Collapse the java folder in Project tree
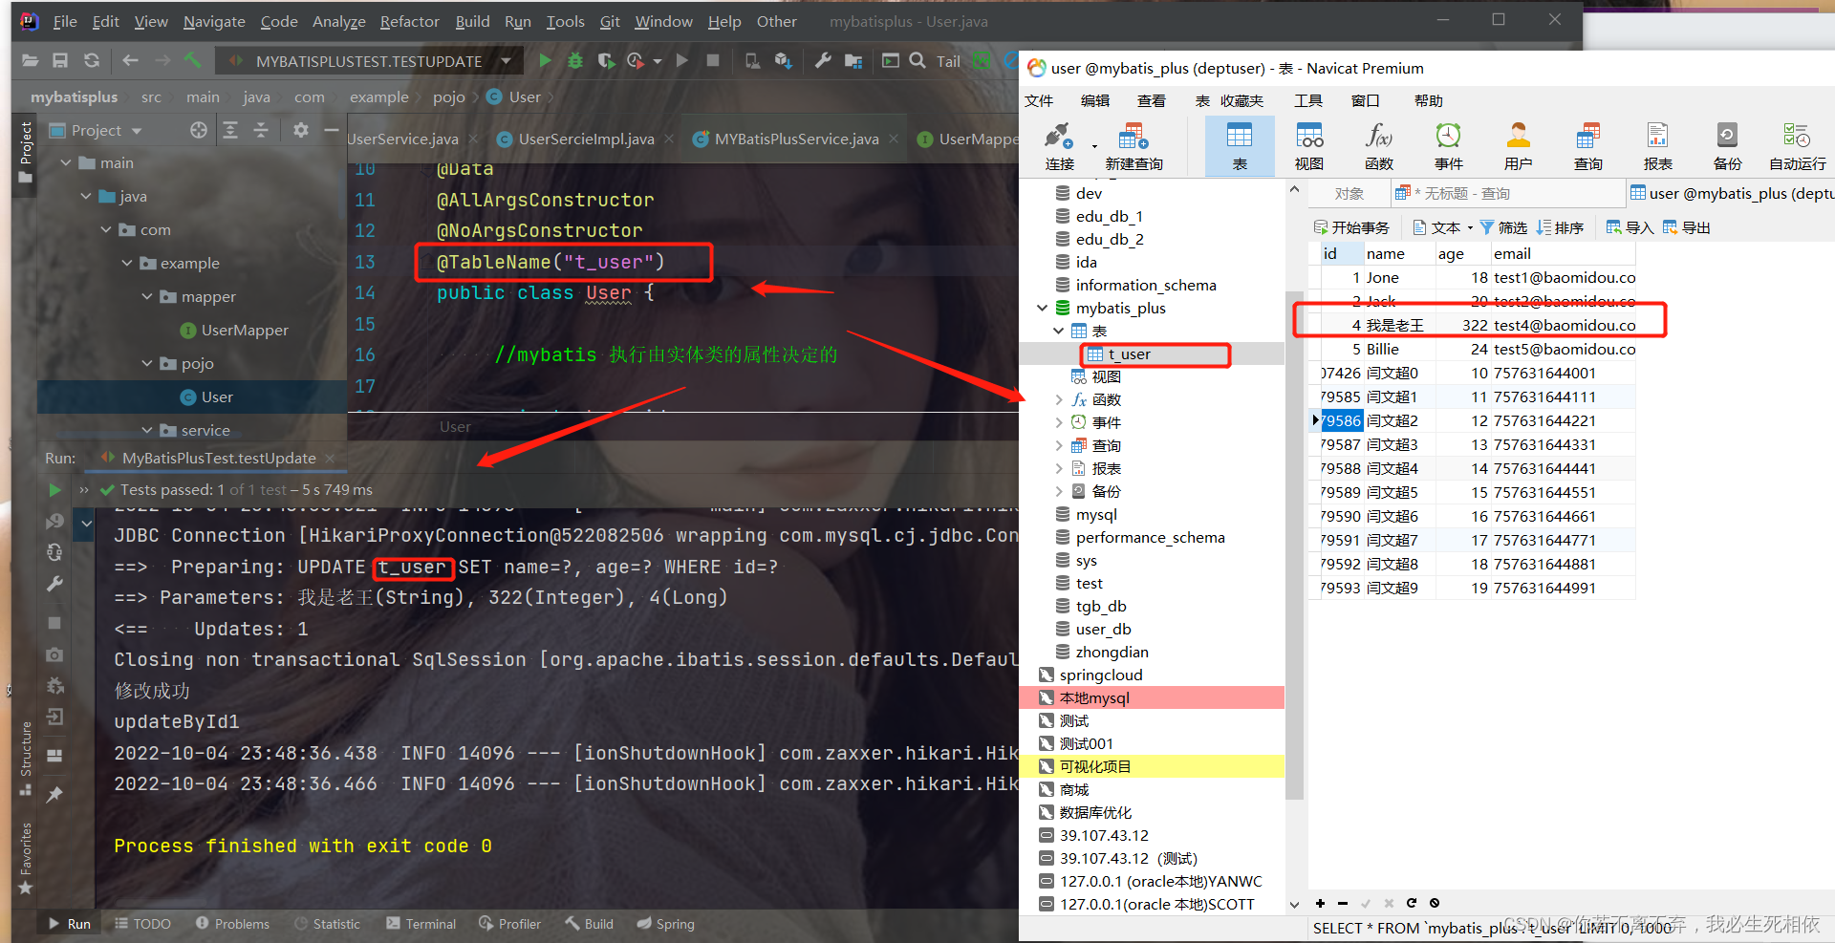1835x943 pixels. coord(86,197)
